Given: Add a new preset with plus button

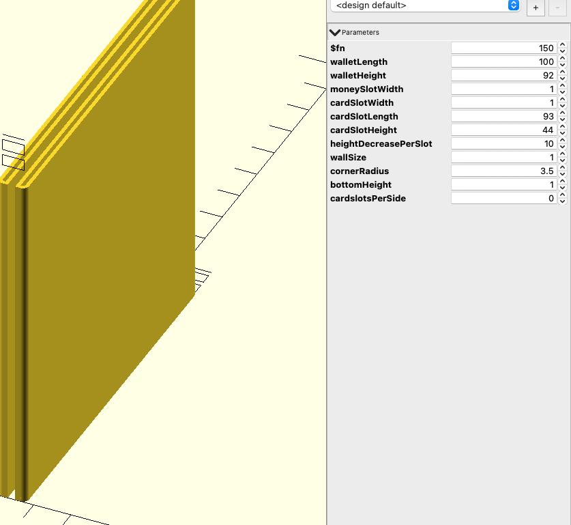Looking at the screenshot, I should pos(536,8).
